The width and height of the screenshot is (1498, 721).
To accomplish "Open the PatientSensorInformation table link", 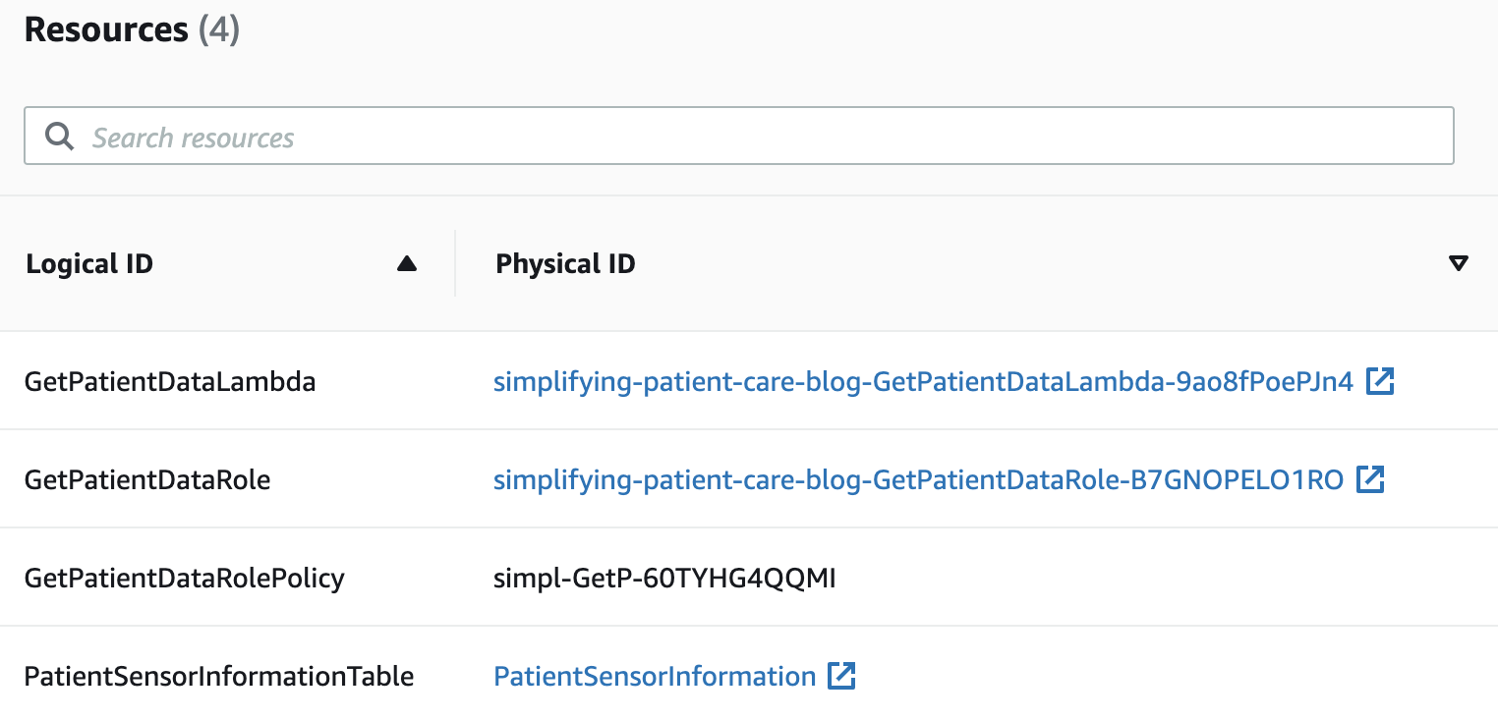I will (655, 676).
